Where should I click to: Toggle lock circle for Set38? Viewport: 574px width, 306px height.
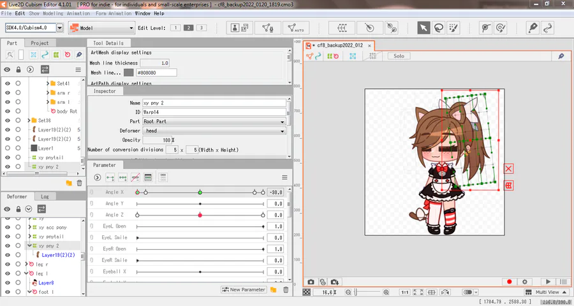tap(18, 120)
